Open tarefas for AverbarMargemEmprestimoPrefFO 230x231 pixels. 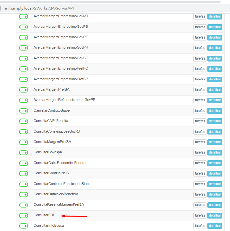click(x=200, y=69)
